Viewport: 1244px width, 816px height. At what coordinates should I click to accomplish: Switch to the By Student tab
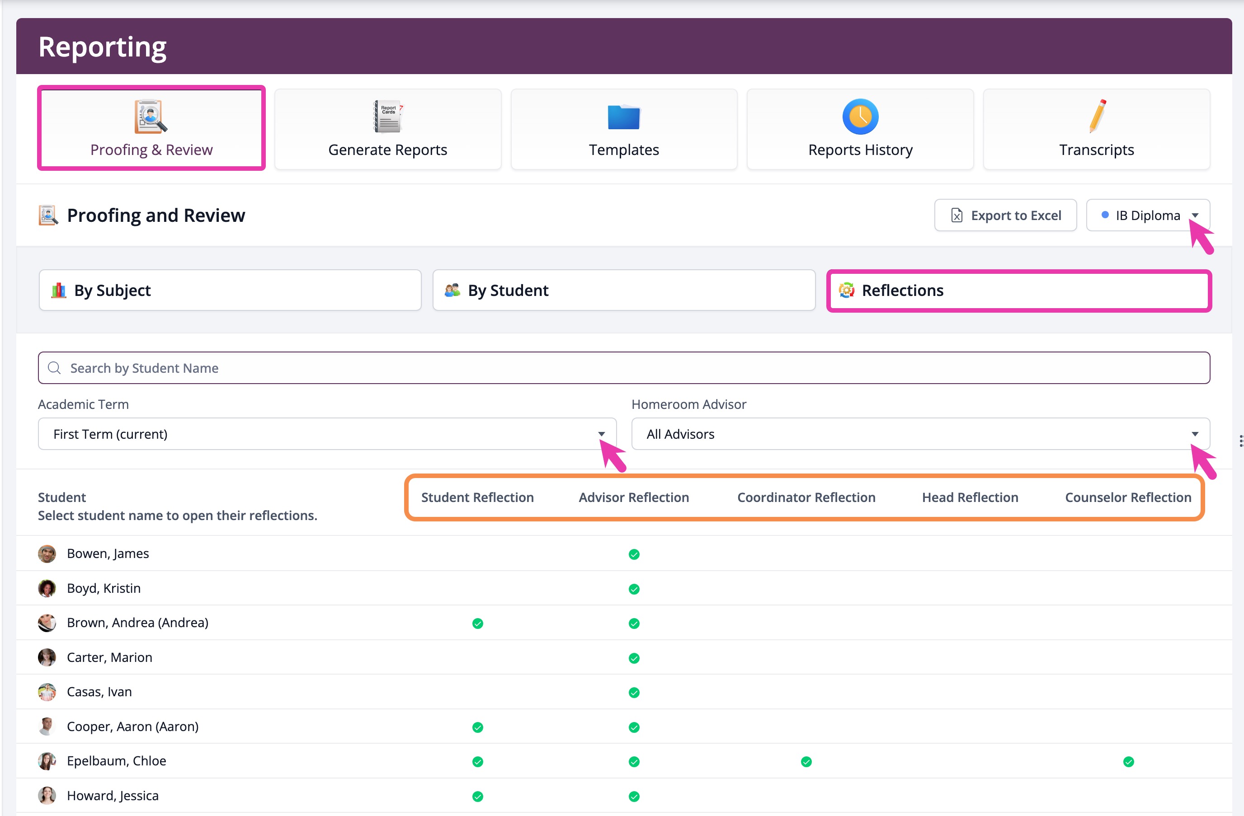point(623,291)
